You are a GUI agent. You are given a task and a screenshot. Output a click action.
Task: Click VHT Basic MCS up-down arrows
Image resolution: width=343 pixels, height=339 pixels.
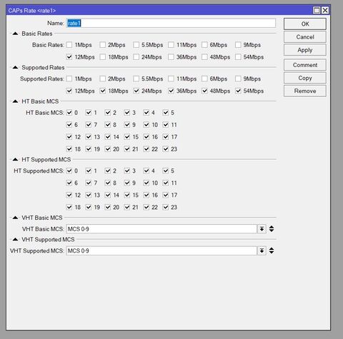pyautogui.click(x=272, y=229)
